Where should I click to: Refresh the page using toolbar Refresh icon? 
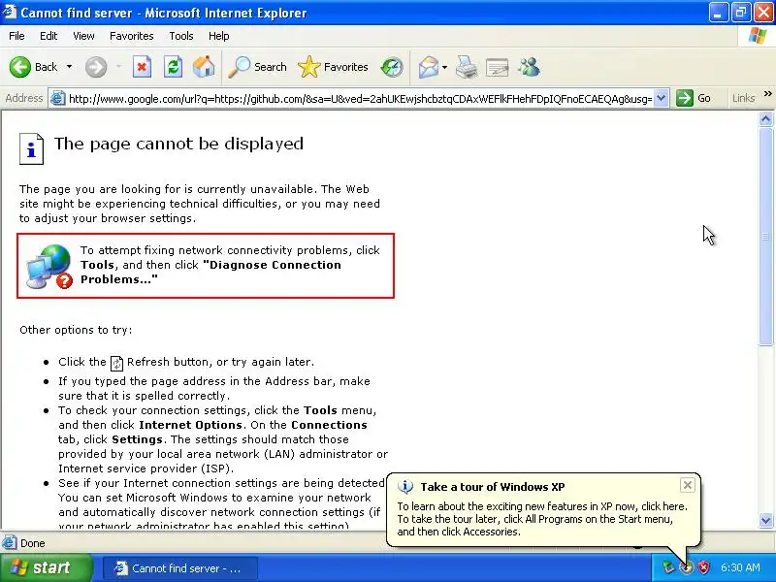pyautogui.click(x=174, y=67)
